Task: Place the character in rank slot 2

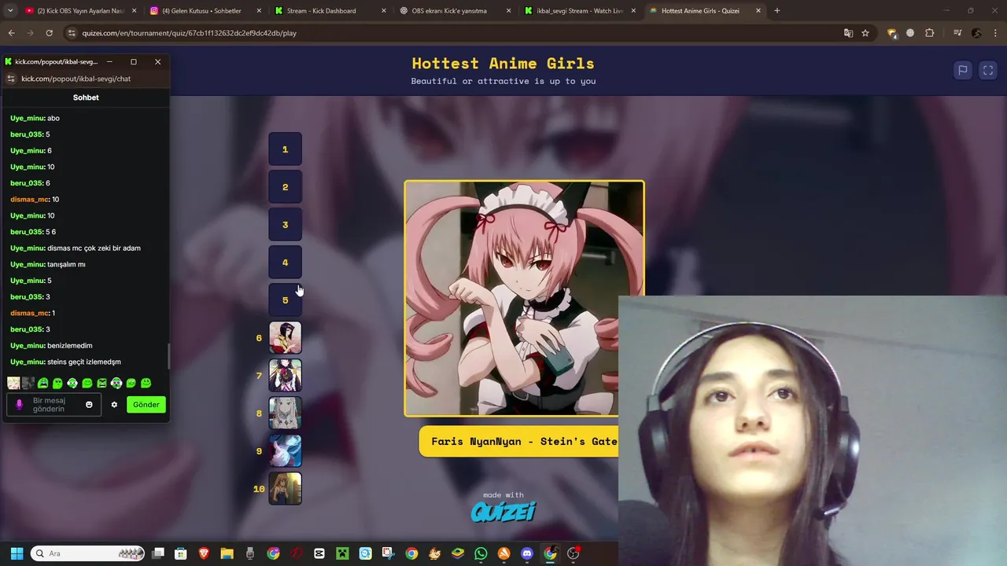Action: [285, 187]
